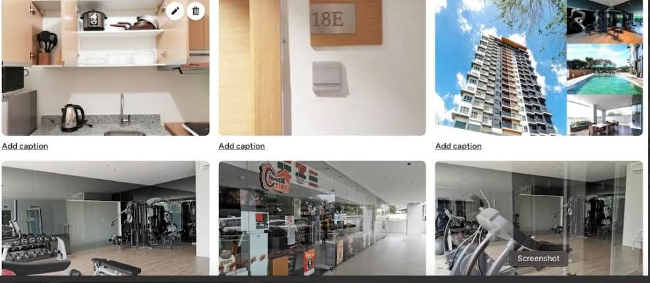Add caption under the 18E door sign photo
The width and height of the screenshot is (650, 283).
click(242, 146)
